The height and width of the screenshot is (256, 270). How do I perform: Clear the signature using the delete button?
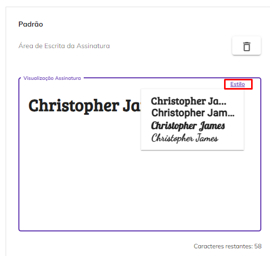[x=247, y=46]
